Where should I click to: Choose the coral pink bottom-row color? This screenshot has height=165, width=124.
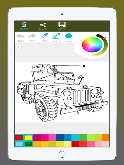[x=91, y=144]
